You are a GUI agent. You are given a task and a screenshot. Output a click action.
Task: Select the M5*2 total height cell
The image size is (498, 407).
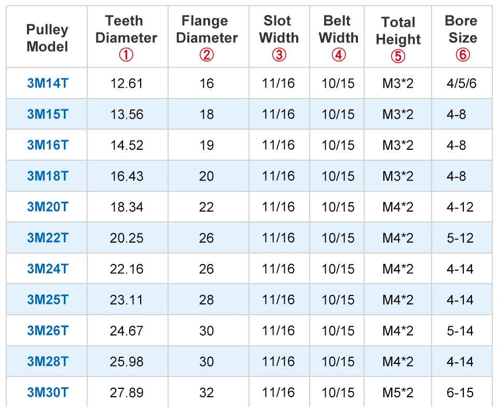[398, 392]
